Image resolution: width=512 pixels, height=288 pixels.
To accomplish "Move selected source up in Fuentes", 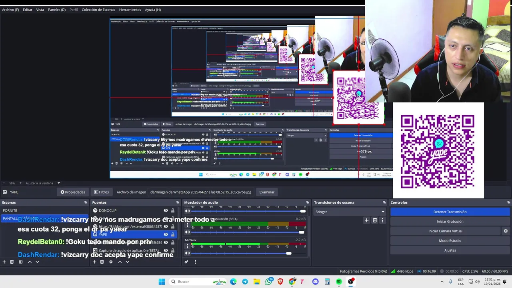I will pos(120,262).
